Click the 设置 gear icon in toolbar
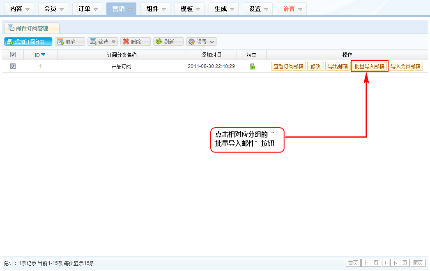 [191, 42]
